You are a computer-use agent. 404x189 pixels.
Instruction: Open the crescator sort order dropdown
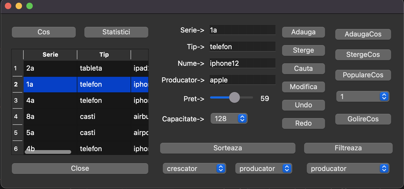pyautogui.click(x=194, y=168)
